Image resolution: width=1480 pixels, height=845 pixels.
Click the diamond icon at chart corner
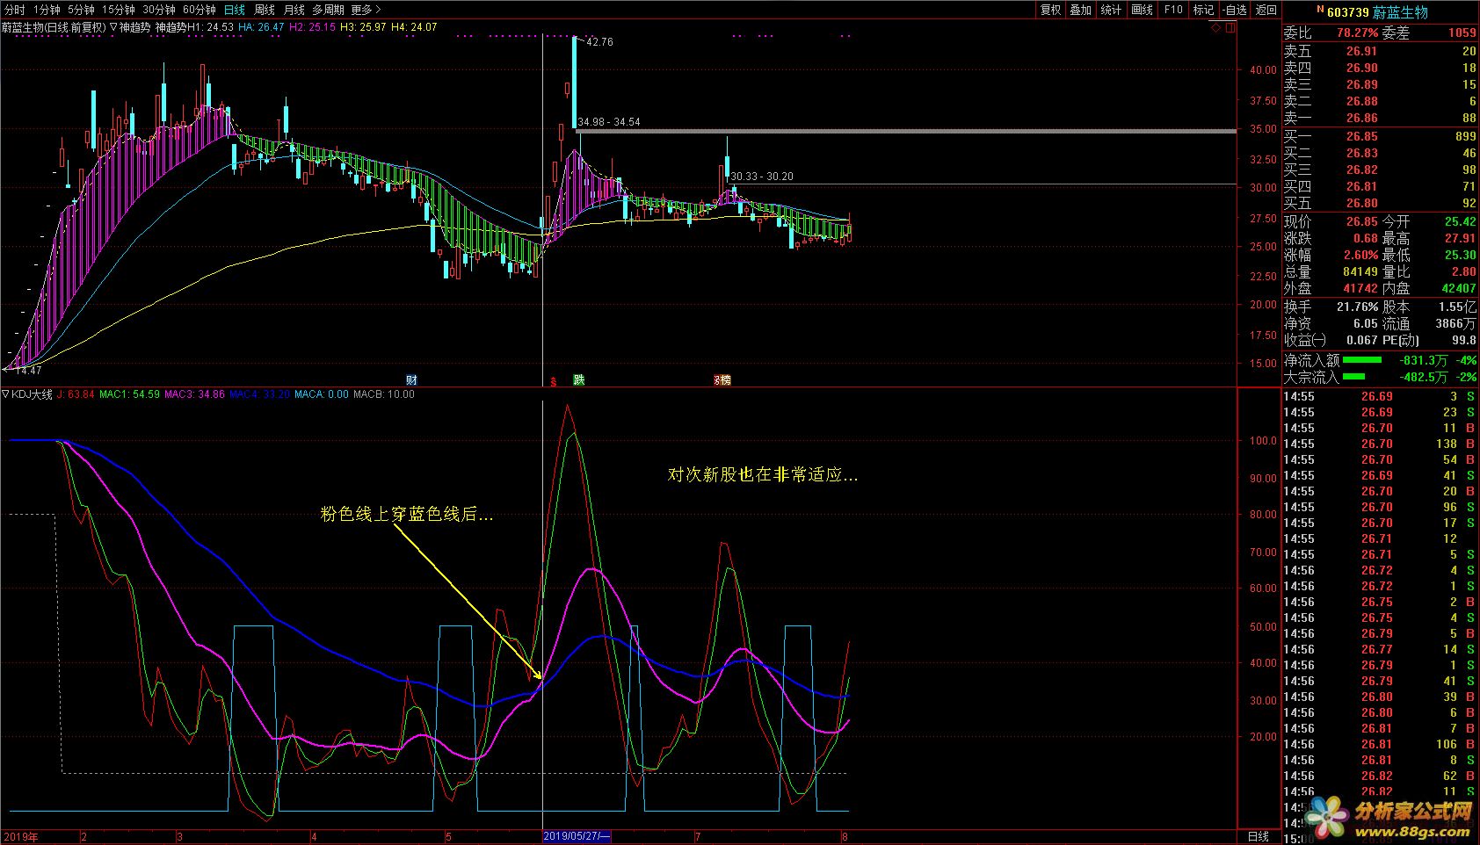tap(1215, 27)
